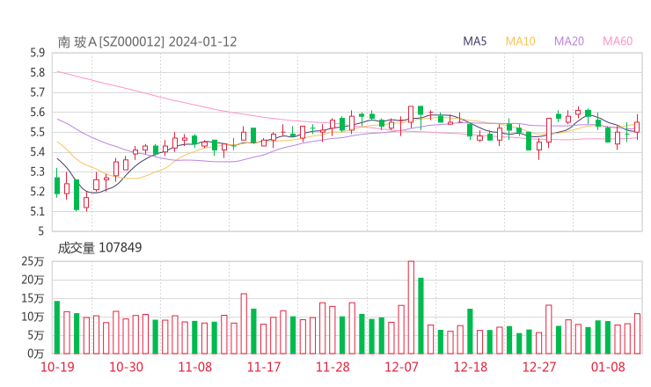
Task: Select the 10-19 date axis label
Action: coord(57,367)
